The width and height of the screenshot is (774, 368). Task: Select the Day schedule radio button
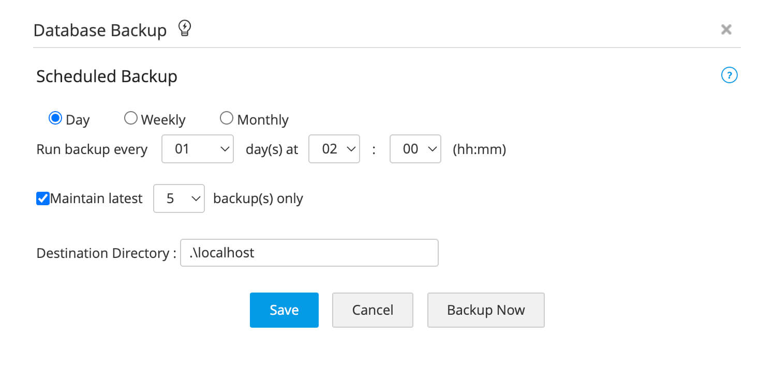[55, 119]
